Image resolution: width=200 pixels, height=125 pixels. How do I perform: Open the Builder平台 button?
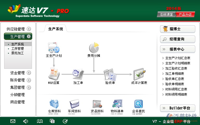(178, 108)
